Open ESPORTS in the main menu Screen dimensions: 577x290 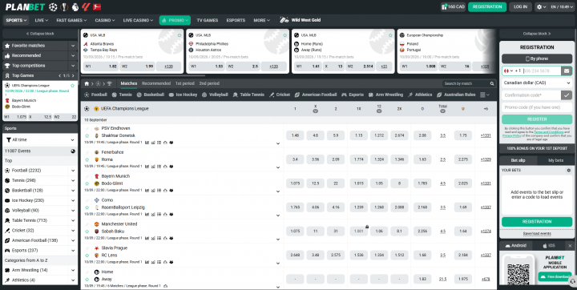pos(236,20)
